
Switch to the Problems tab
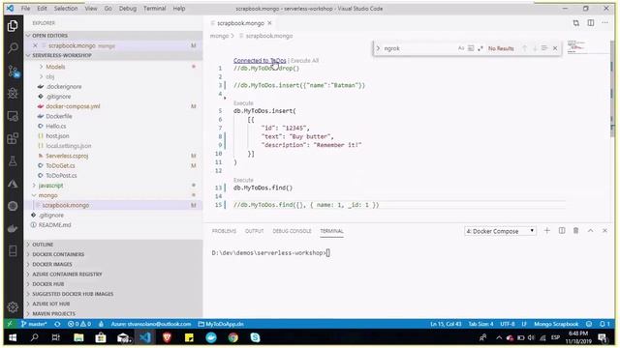point(224,231)
